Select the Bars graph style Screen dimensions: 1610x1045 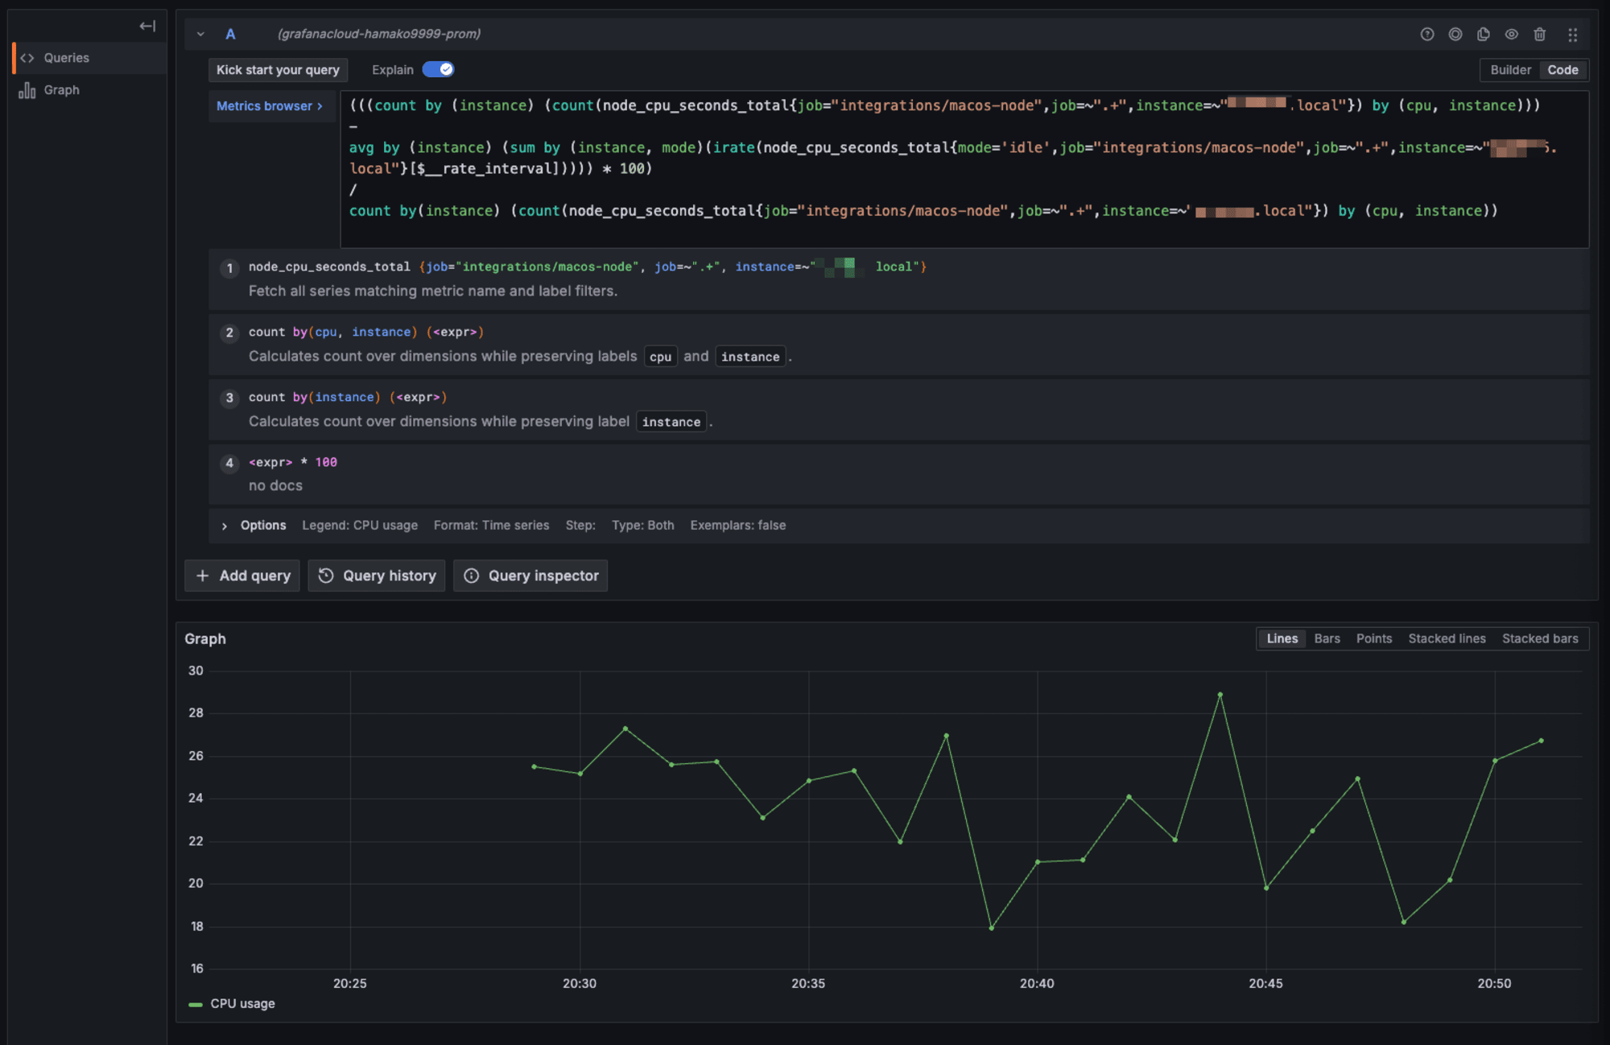click(x=1327, y=638)
